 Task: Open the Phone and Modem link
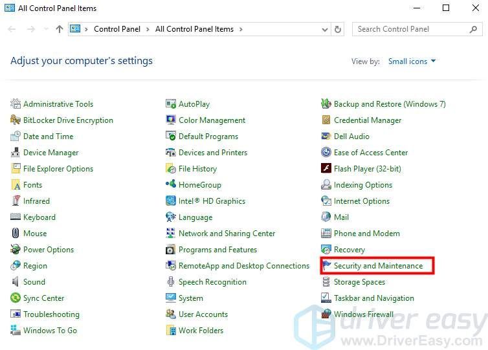click(x=366, y=233)
